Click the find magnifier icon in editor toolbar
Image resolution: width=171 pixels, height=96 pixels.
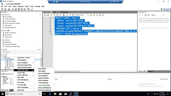tap(97, 15)
